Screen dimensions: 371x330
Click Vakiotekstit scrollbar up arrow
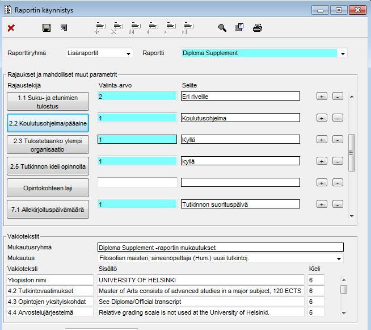pos(344,280)
